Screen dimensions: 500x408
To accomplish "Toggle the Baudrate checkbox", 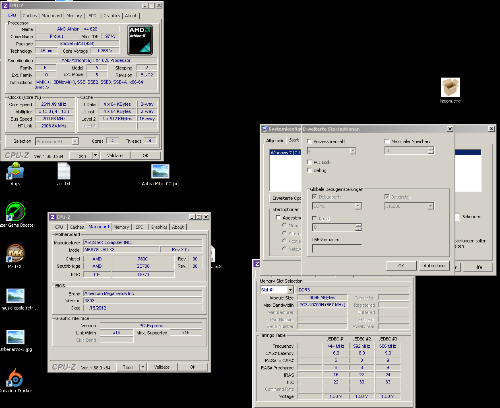I will click(387, 197).
